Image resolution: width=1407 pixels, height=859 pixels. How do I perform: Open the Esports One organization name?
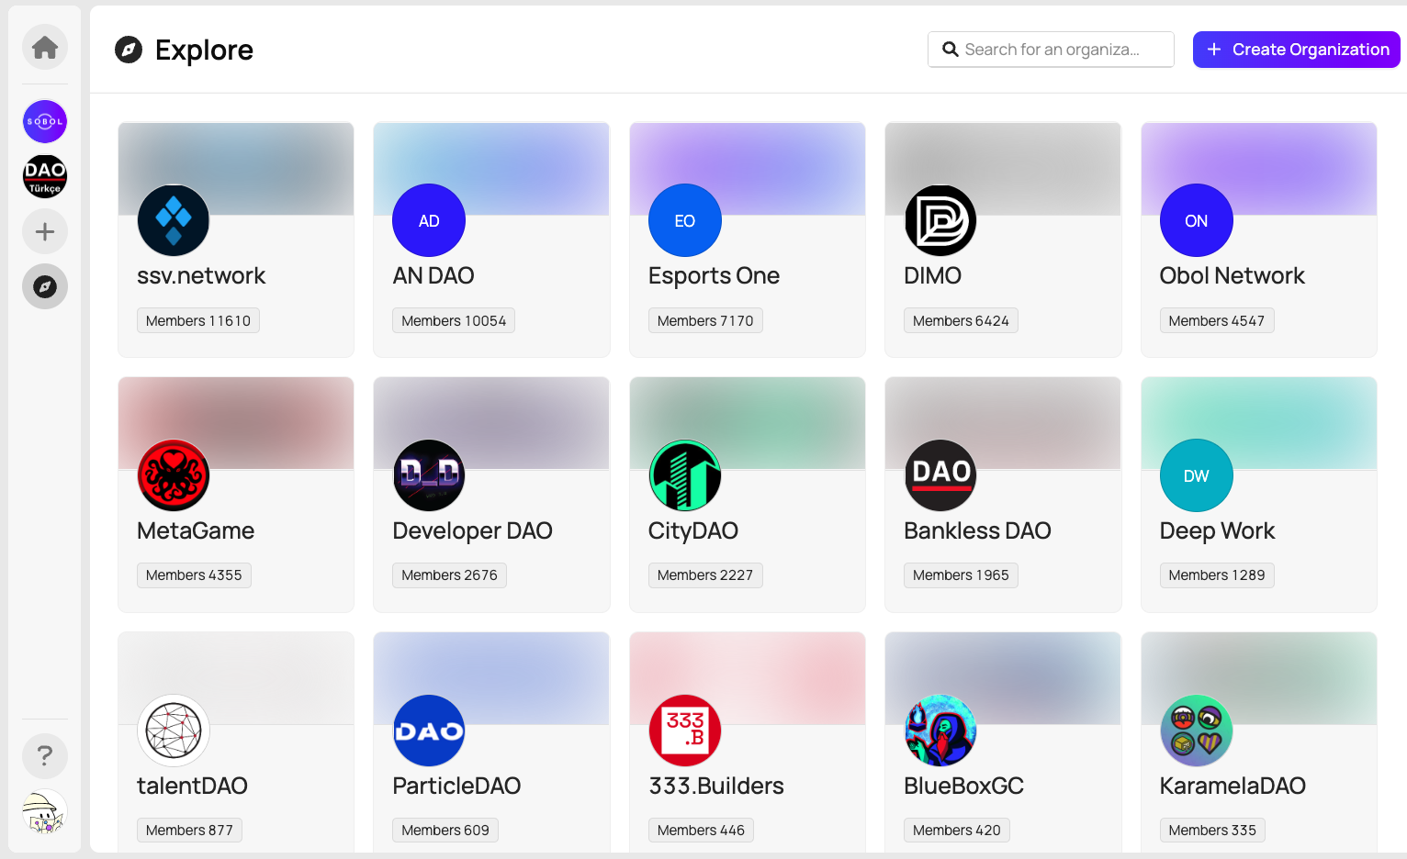[x=714, y=275]
